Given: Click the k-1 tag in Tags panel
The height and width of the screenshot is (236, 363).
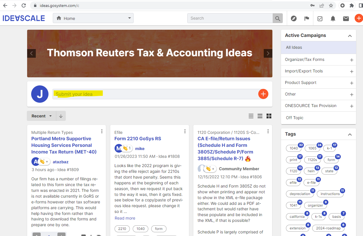Looking at the screenshot, I should tap(329, 148).
